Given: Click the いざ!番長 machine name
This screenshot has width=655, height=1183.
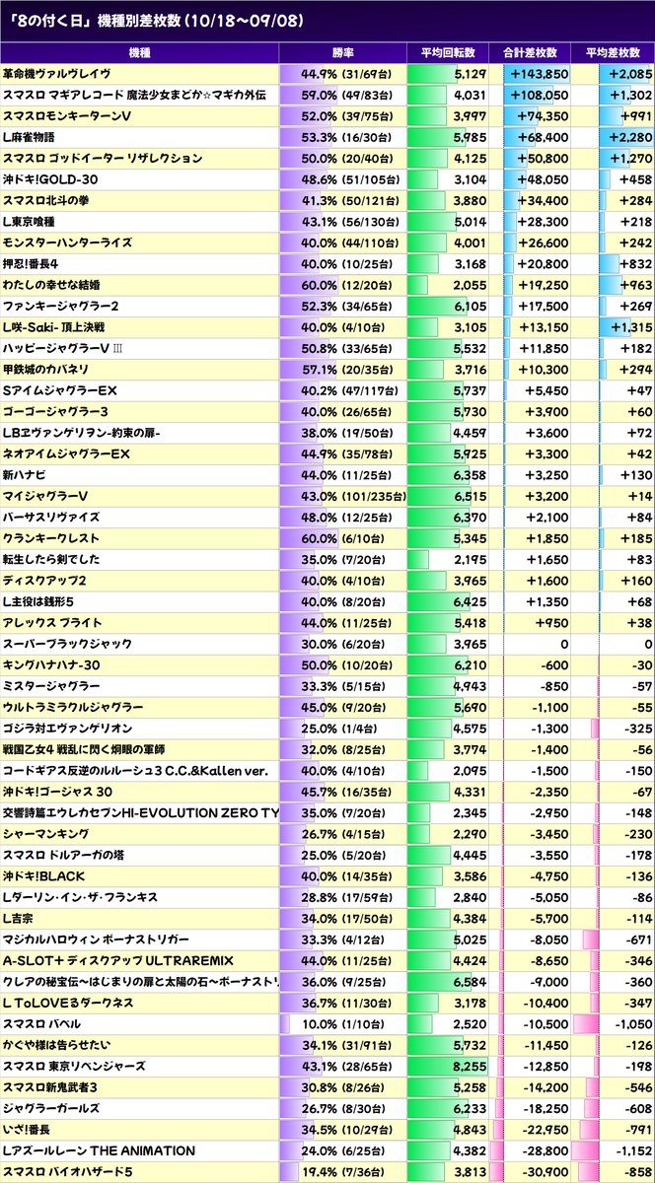Looking at the screenshot, I should (27, 1129).
